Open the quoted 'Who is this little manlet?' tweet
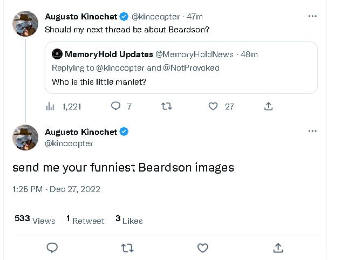Viewport: 341px width, 260px height. 181,67
